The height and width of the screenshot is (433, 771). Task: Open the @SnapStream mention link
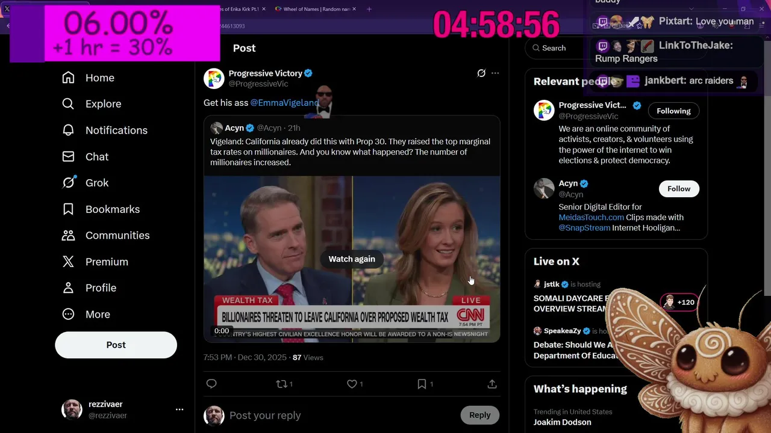coord(584,228)
